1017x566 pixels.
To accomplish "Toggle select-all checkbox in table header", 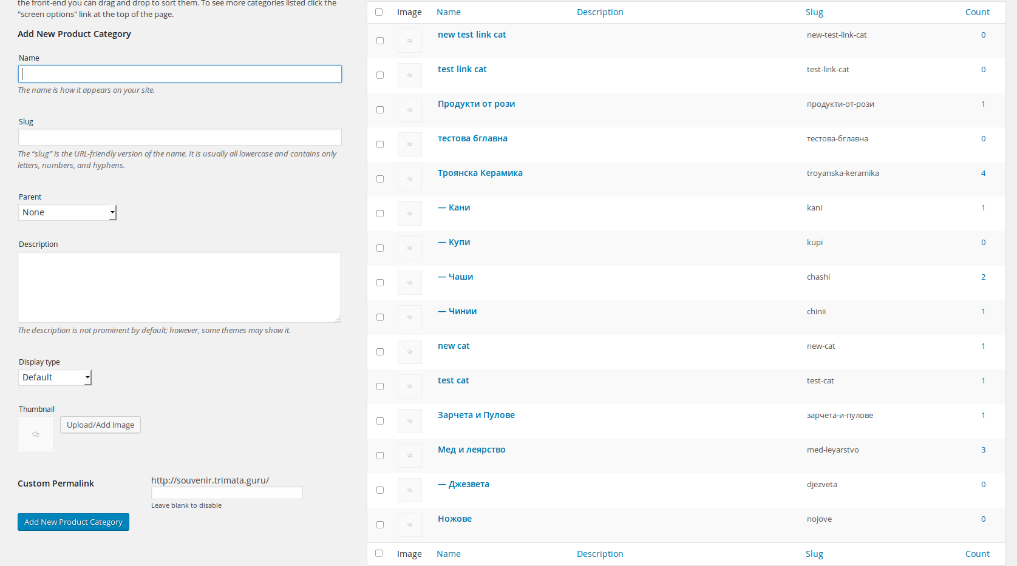I will coord(379,12).
